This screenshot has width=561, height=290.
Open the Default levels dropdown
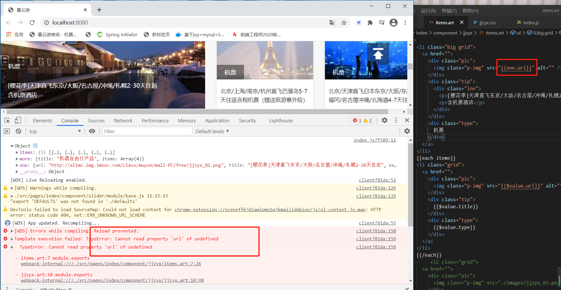(212, 131)
